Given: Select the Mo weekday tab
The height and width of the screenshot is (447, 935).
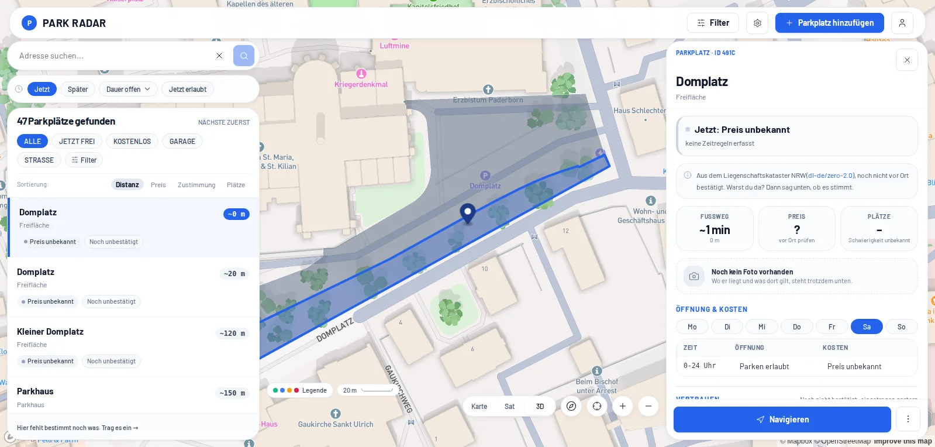Looking at the screenshot, I should pos(692,326).
